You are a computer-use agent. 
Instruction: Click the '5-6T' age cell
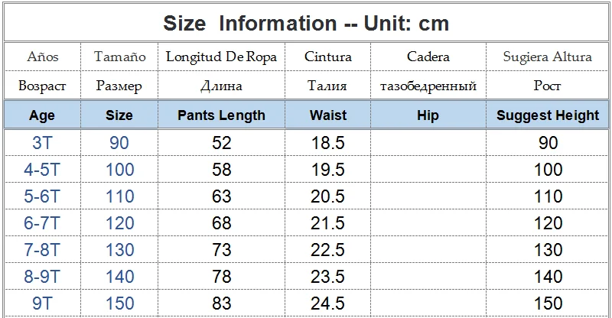coord(42,196)
